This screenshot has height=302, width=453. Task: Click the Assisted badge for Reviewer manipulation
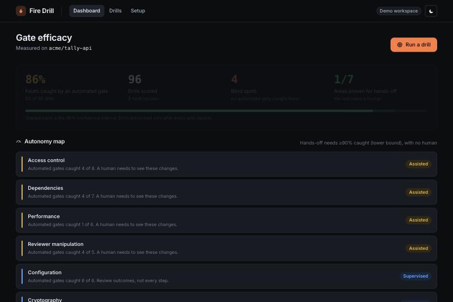click(418, 248)
